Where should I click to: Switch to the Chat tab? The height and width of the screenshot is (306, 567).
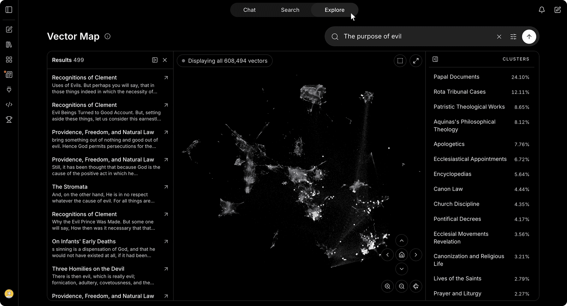pos(249,10)
